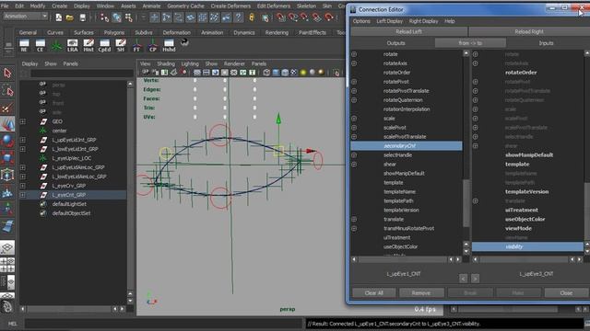Click the Reload Right button
The height and width of the screenshot is (331, 590).
coord(529,32)
